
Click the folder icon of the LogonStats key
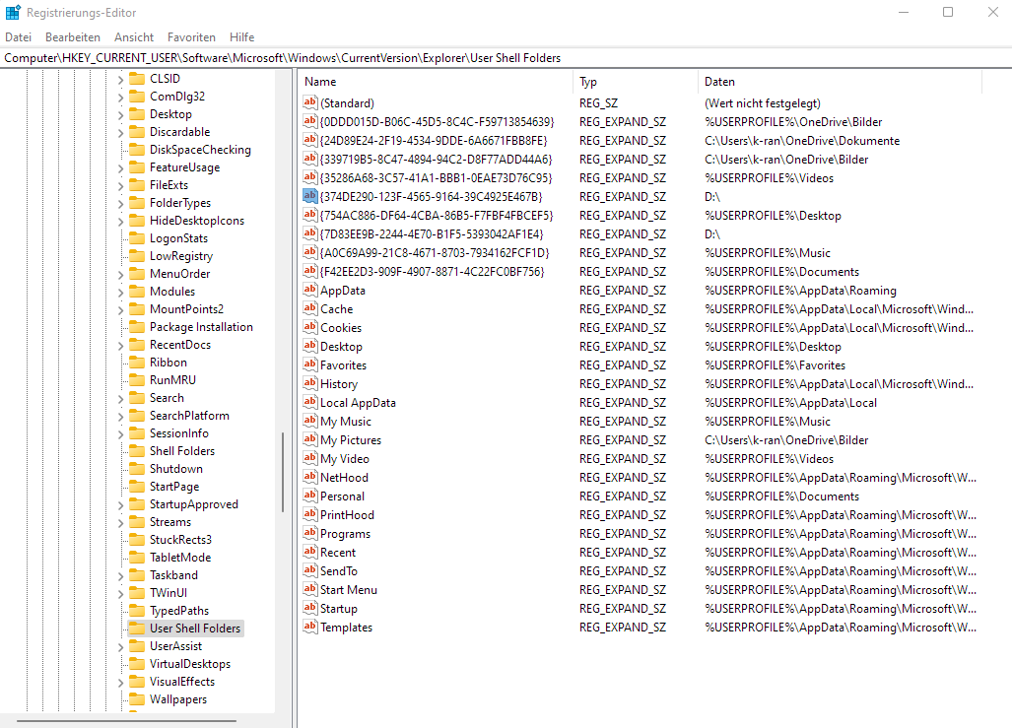(137, 238)
